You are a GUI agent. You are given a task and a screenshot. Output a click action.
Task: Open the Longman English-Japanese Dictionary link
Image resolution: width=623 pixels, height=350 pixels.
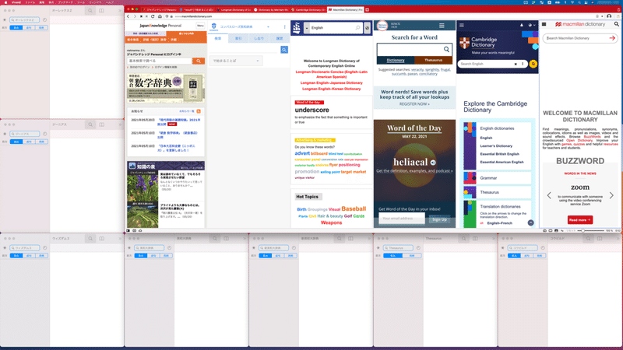pos(332,83)
